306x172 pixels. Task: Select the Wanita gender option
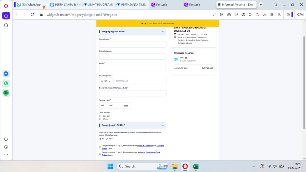point(100,119)
